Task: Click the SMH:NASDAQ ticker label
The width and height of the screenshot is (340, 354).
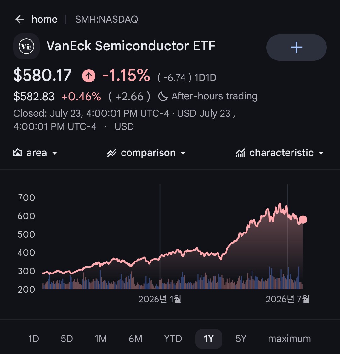Action: (x=106, y=20)
